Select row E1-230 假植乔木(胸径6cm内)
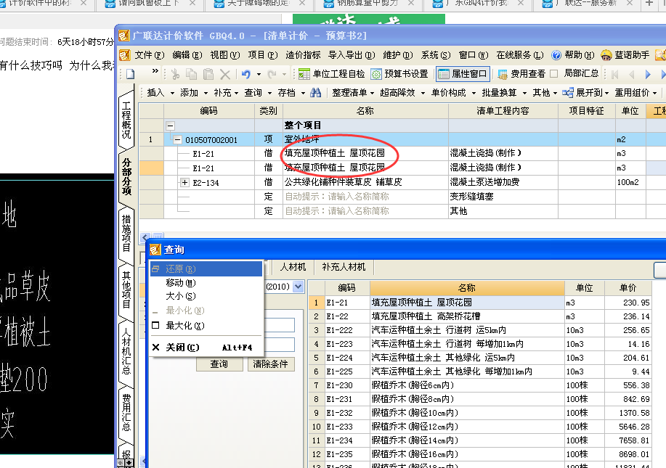 tap(479, 385)
